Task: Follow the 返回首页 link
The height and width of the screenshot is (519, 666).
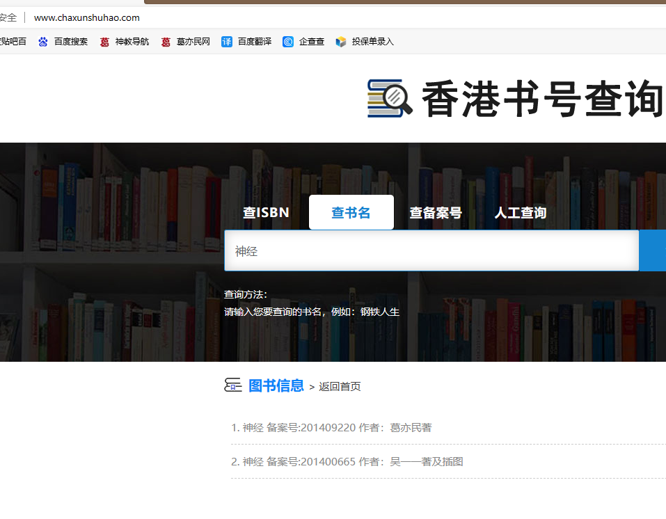Action: click(340, 387)
